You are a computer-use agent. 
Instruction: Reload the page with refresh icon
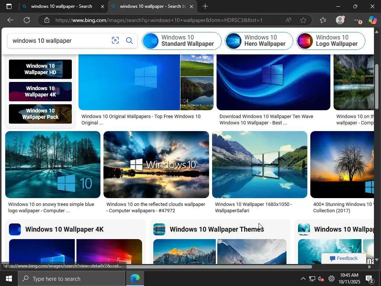pyautogui.click(x=27, y=20)
